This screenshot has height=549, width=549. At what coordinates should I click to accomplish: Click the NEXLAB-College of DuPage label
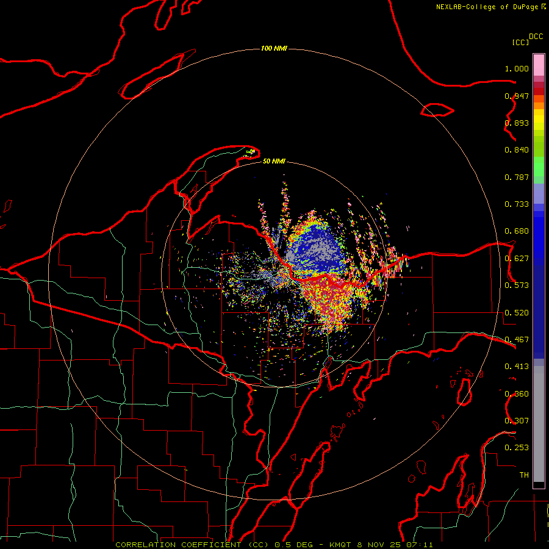coord(487,7)
